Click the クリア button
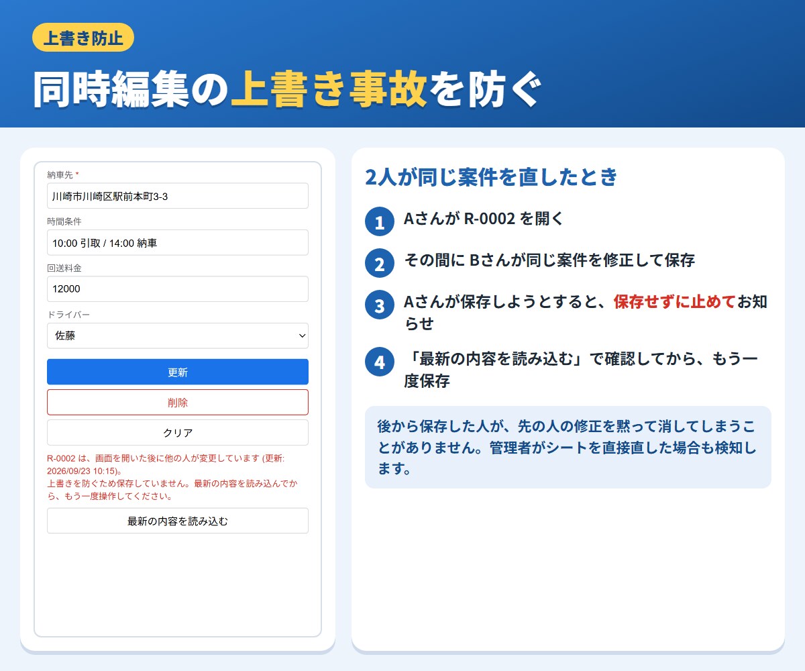Screen dimensions: 805x671 click(x=177, y=433)
